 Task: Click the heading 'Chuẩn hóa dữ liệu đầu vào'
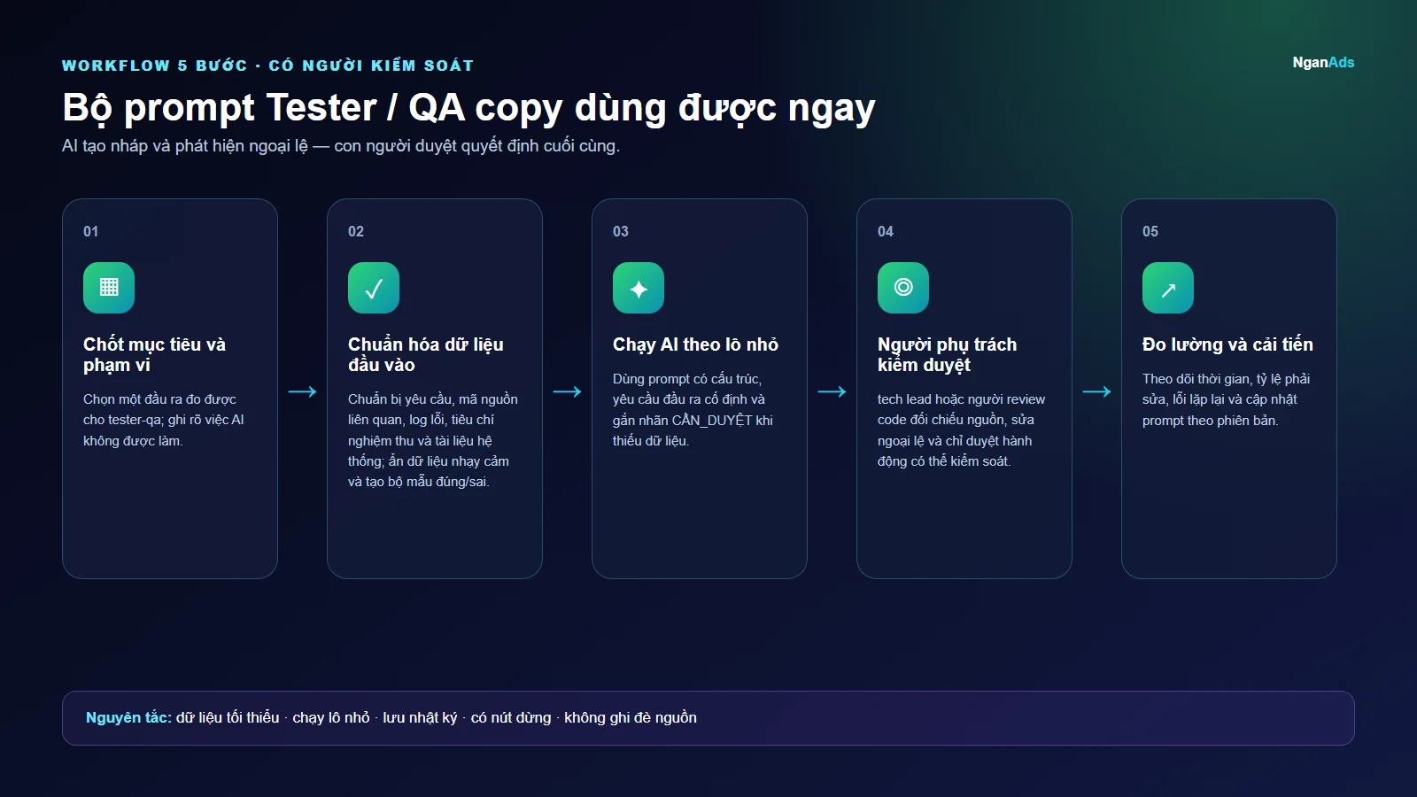click(x=426, y=354)
